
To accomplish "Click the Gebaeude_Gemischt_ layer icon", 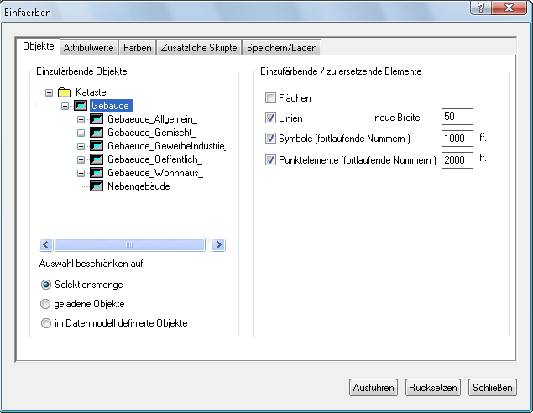I will tap(97, 133).
